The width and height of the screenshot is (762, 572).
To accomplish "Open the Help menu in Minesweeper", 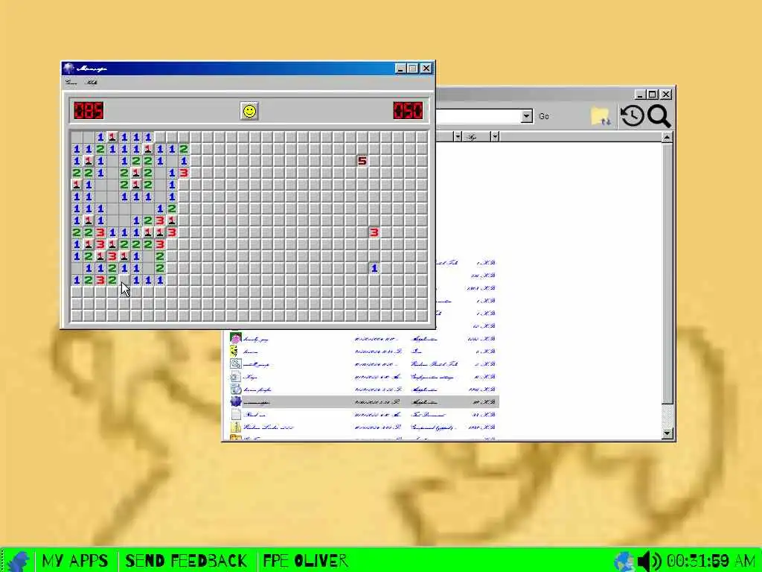I will pyautogui.click(x=92, y=83).
